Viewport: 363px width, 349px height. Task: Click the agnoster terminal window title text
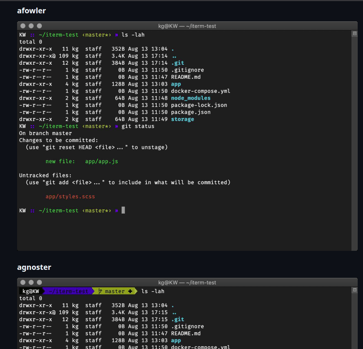tap(187, 282)
